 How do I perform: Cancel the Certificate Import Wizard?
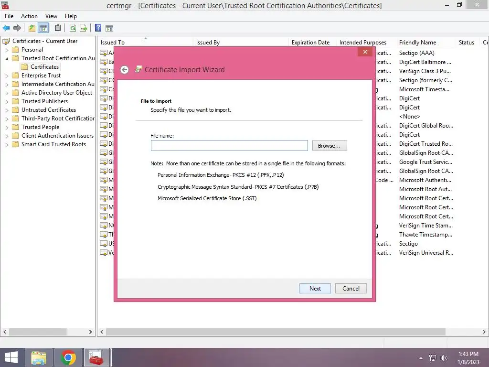(351, 288)
